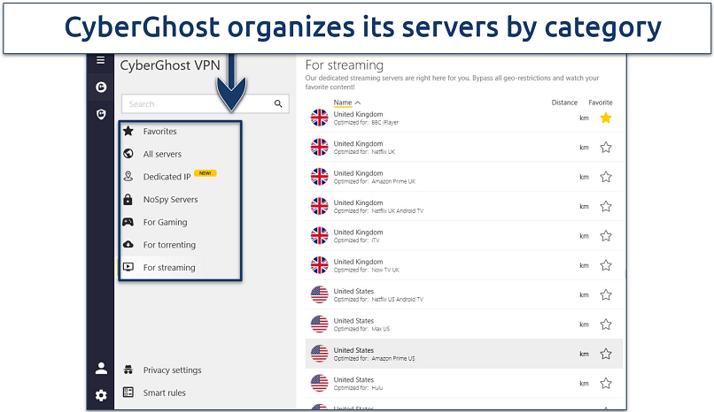Click the Privacy settings spy icon
714x412 pixels.
(128, 370)
